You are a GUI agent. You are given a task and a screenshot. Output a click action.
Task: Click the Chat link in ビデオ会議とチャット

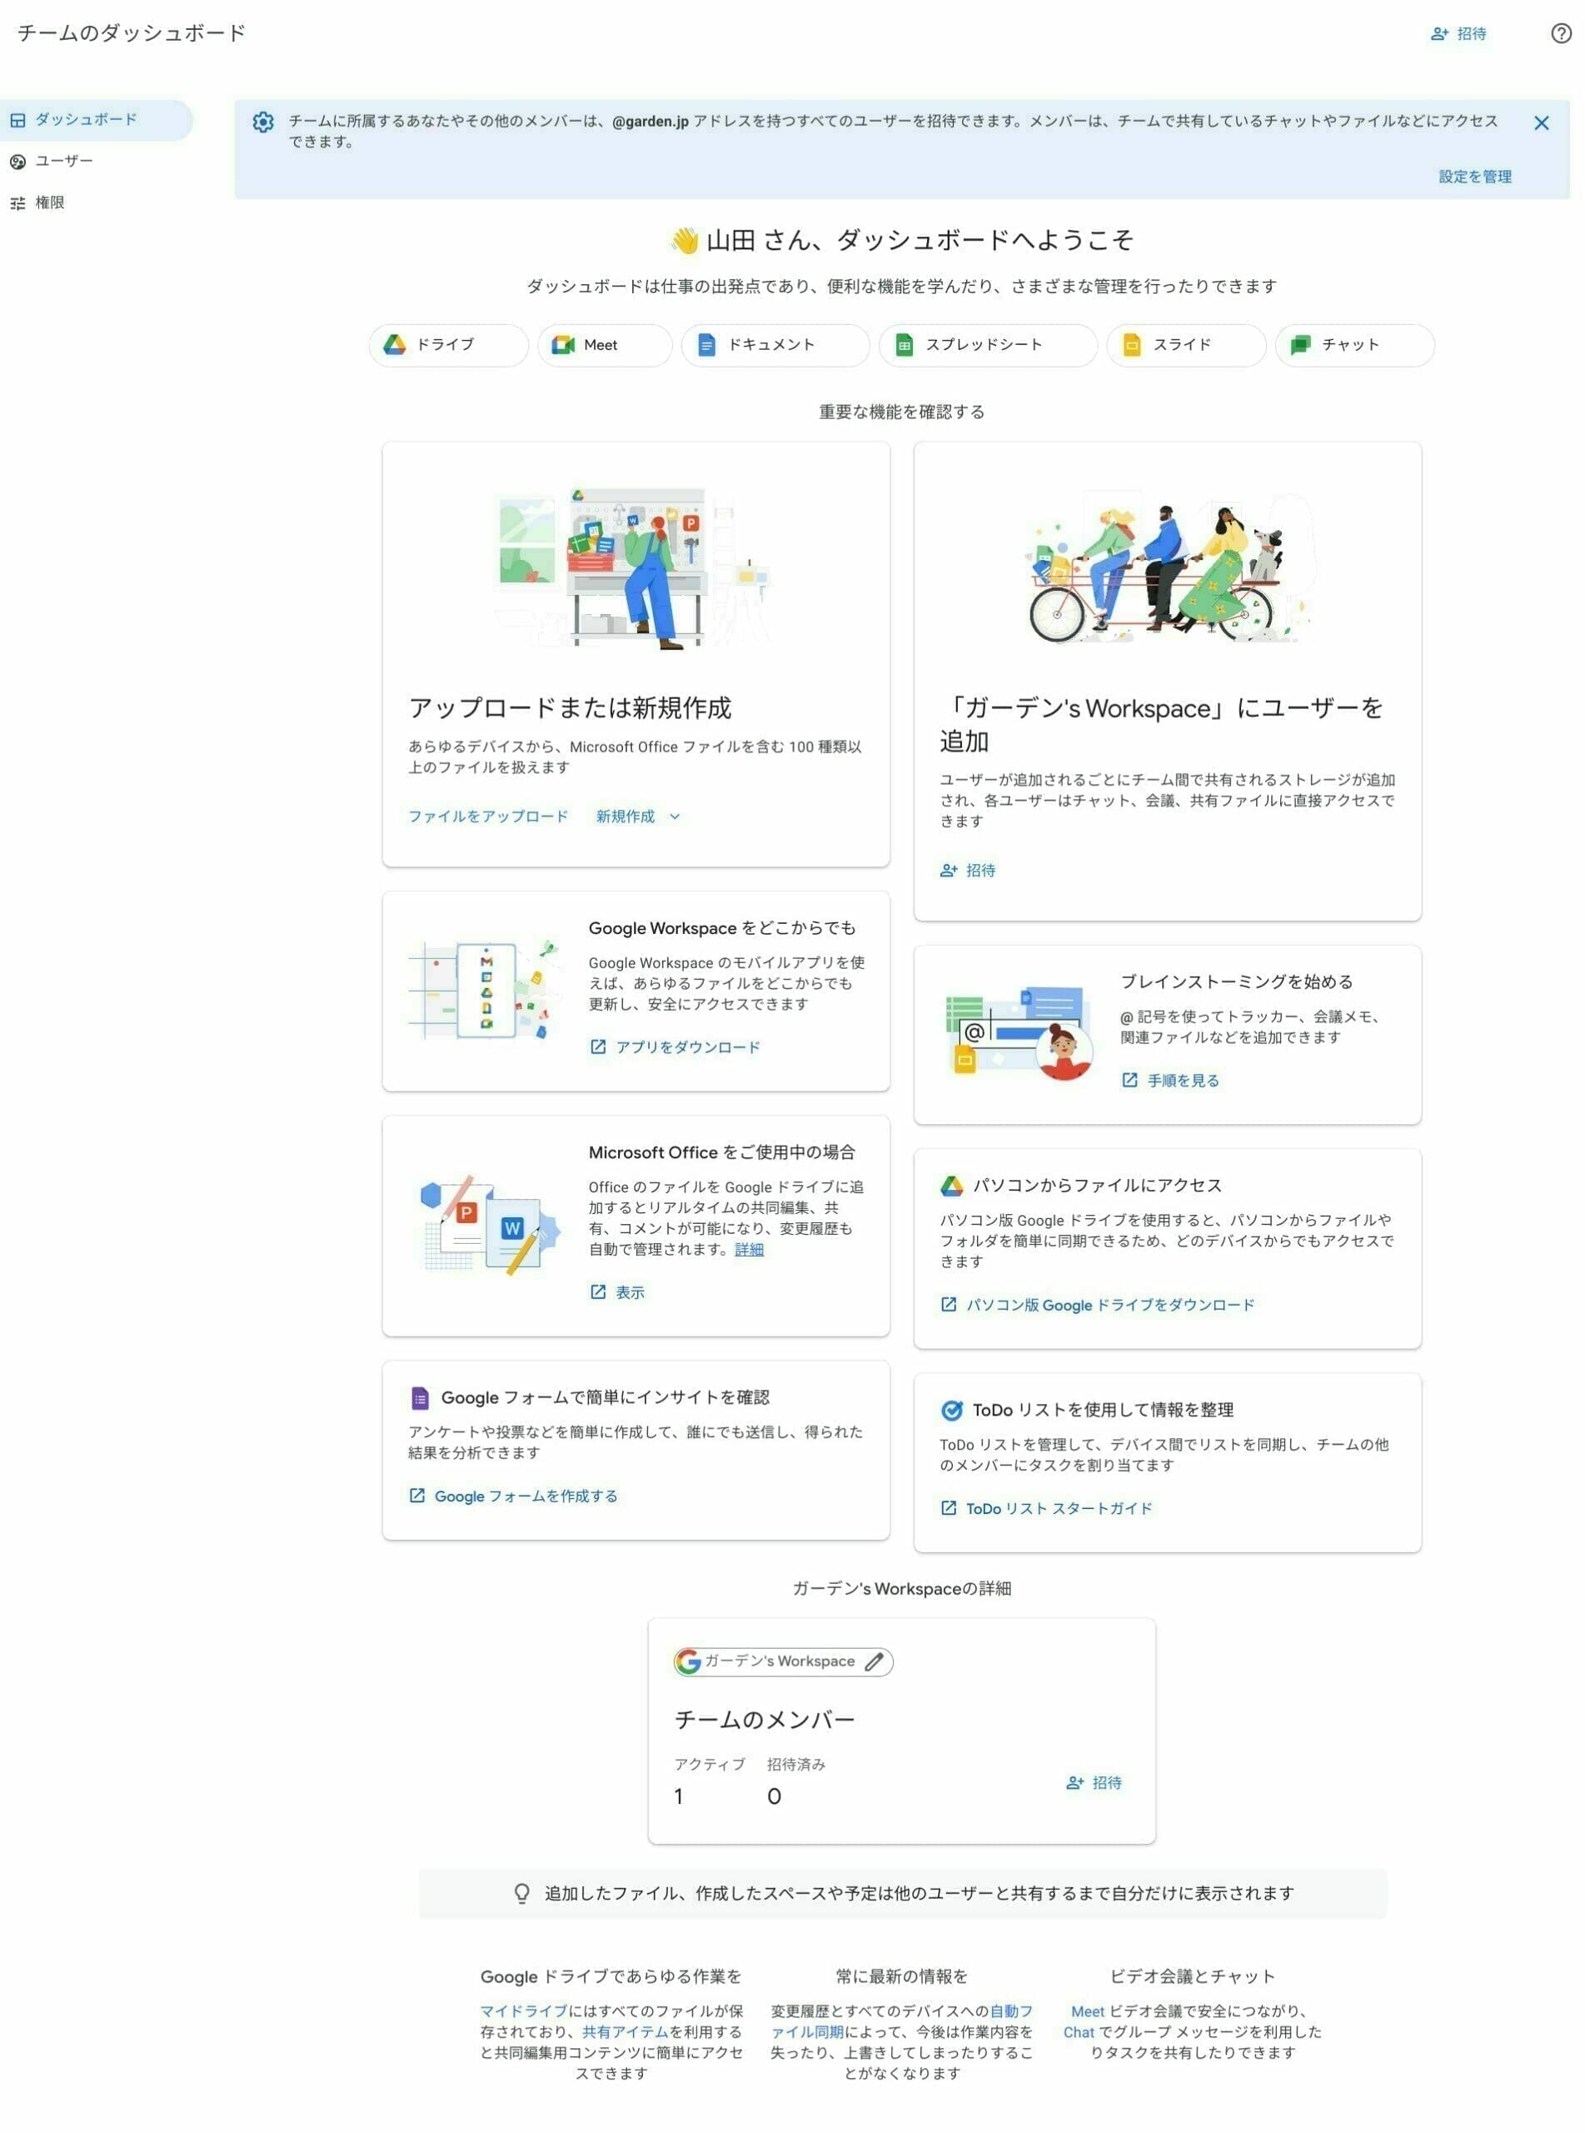point(1079,2031)
